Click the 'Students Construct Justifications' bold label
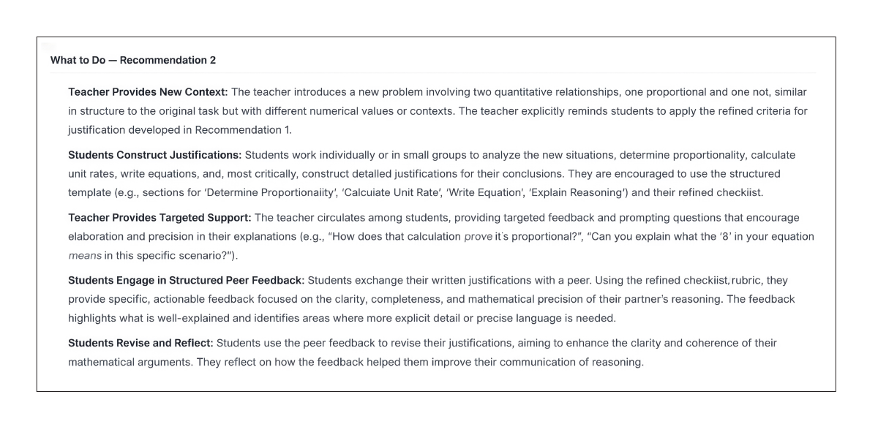Image resolution: width=878 pixels, height=424 pixels. pos(154,155)
